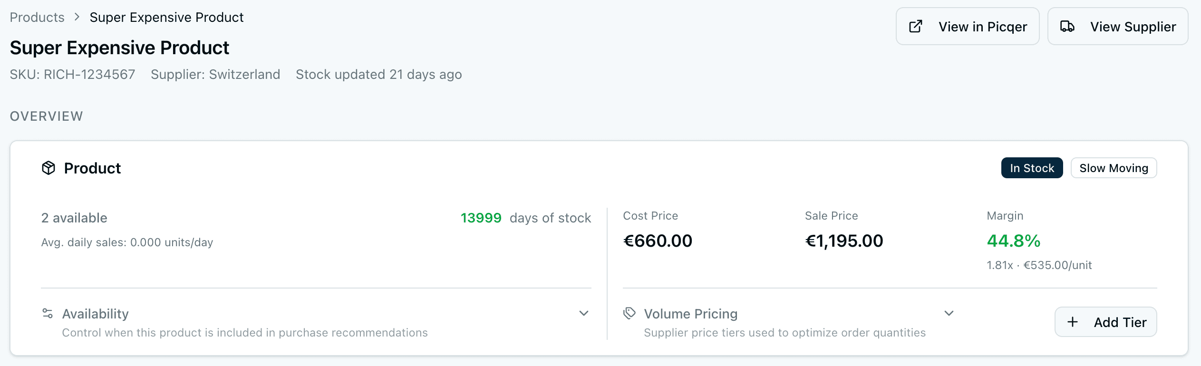This screenshot has width=1201, height=366.
Task: Click the View Supplier button
Action: pos(1118,26)
